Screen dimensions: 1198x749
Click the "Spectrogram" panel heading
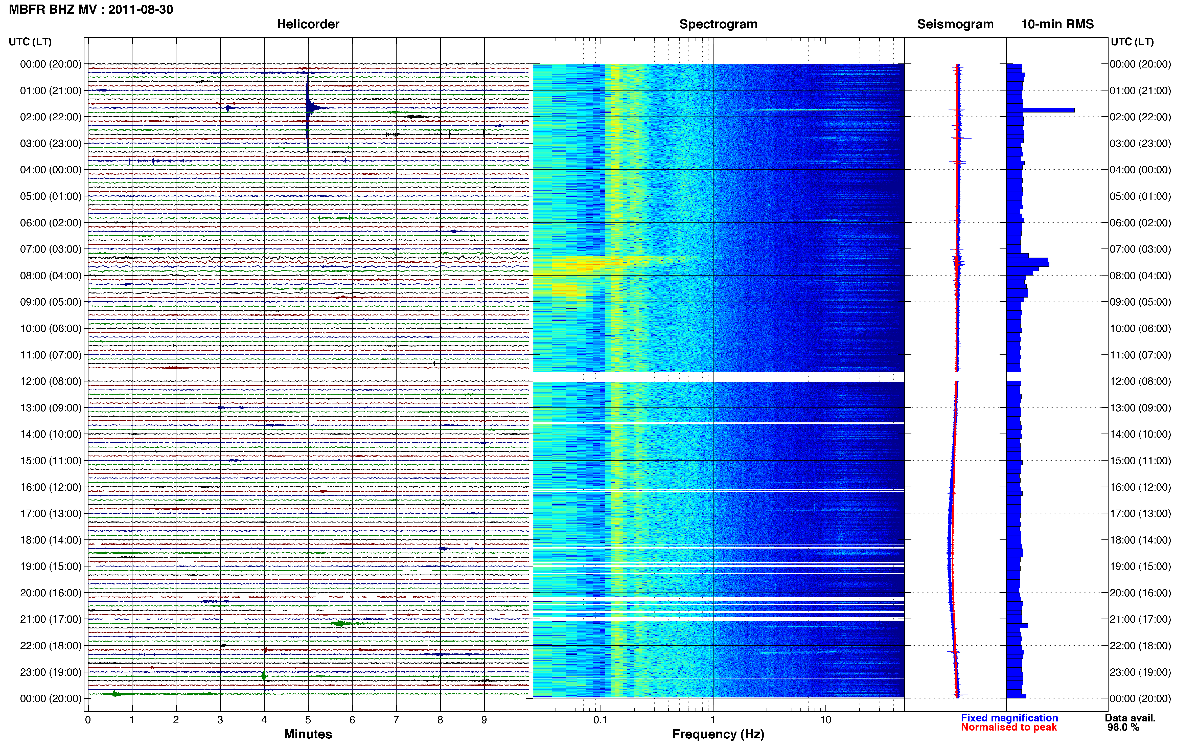click(x=718, y=24)
